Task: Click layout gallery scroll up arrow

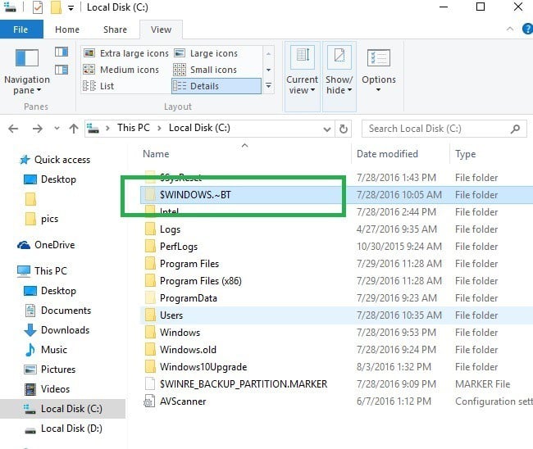Action: pyautogui.click(x=268, y=53)
